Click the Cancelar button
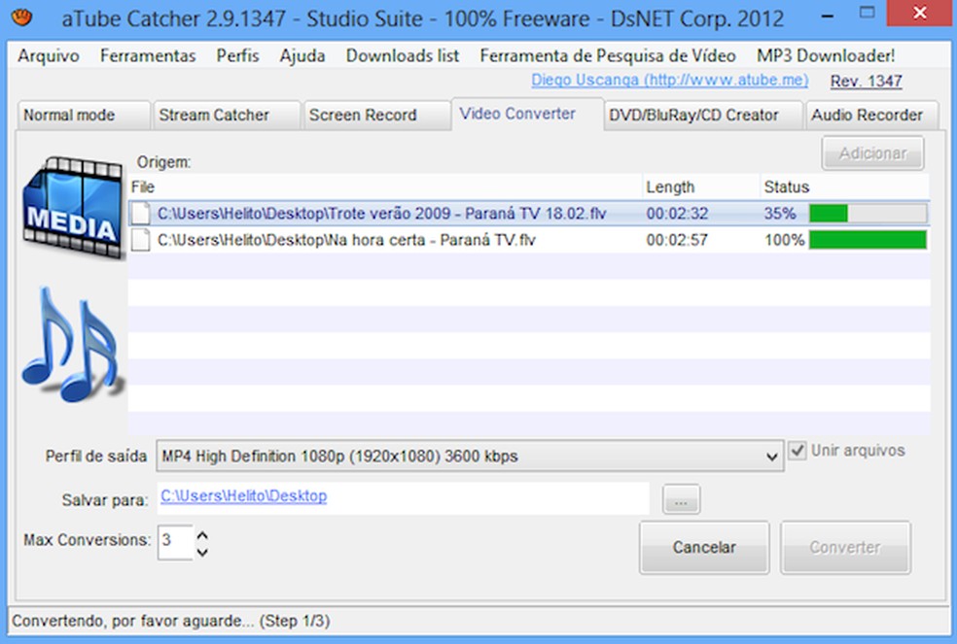 [x=704, y=547]
